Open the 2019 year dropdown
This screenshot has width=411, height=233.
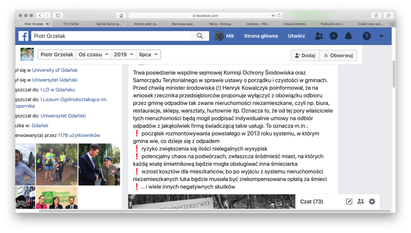pos(124,54)
